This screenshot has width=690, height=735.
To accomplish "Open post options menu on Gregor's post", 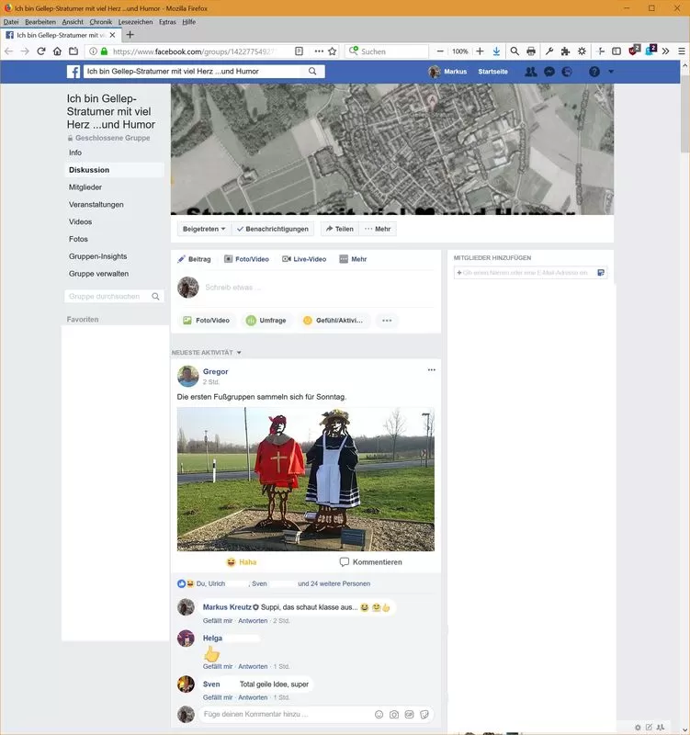I will click(431, 370).
